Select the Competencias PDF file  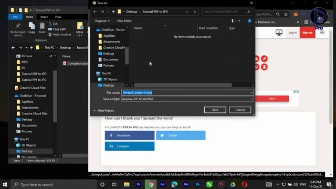(75, 64)
